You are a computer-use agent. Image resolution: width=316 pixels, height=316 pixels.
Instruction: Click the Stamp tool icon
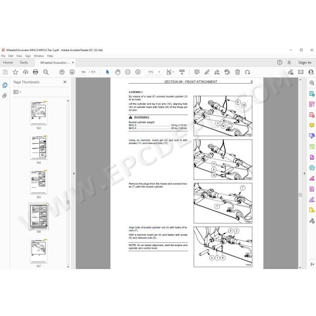click(x=227, y=72)
